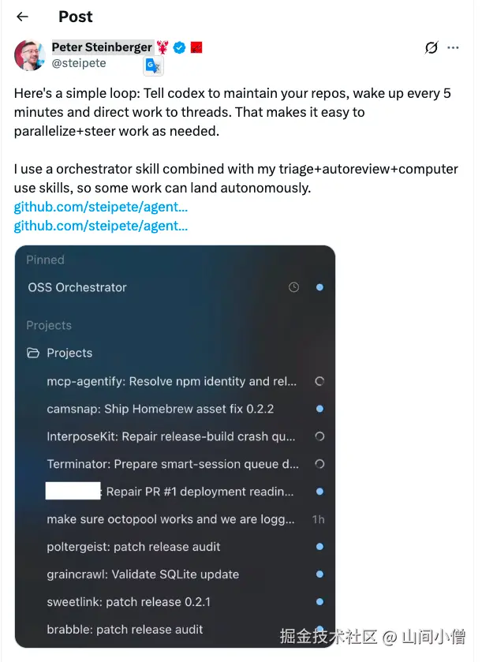This screenshot has height=662, width=482.
Task: Click the blue unread dot on camsnap thread
Action: click(320, 409)
